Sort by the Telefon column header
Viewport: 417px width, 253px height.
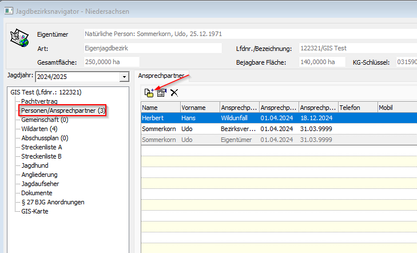point(357,107)
